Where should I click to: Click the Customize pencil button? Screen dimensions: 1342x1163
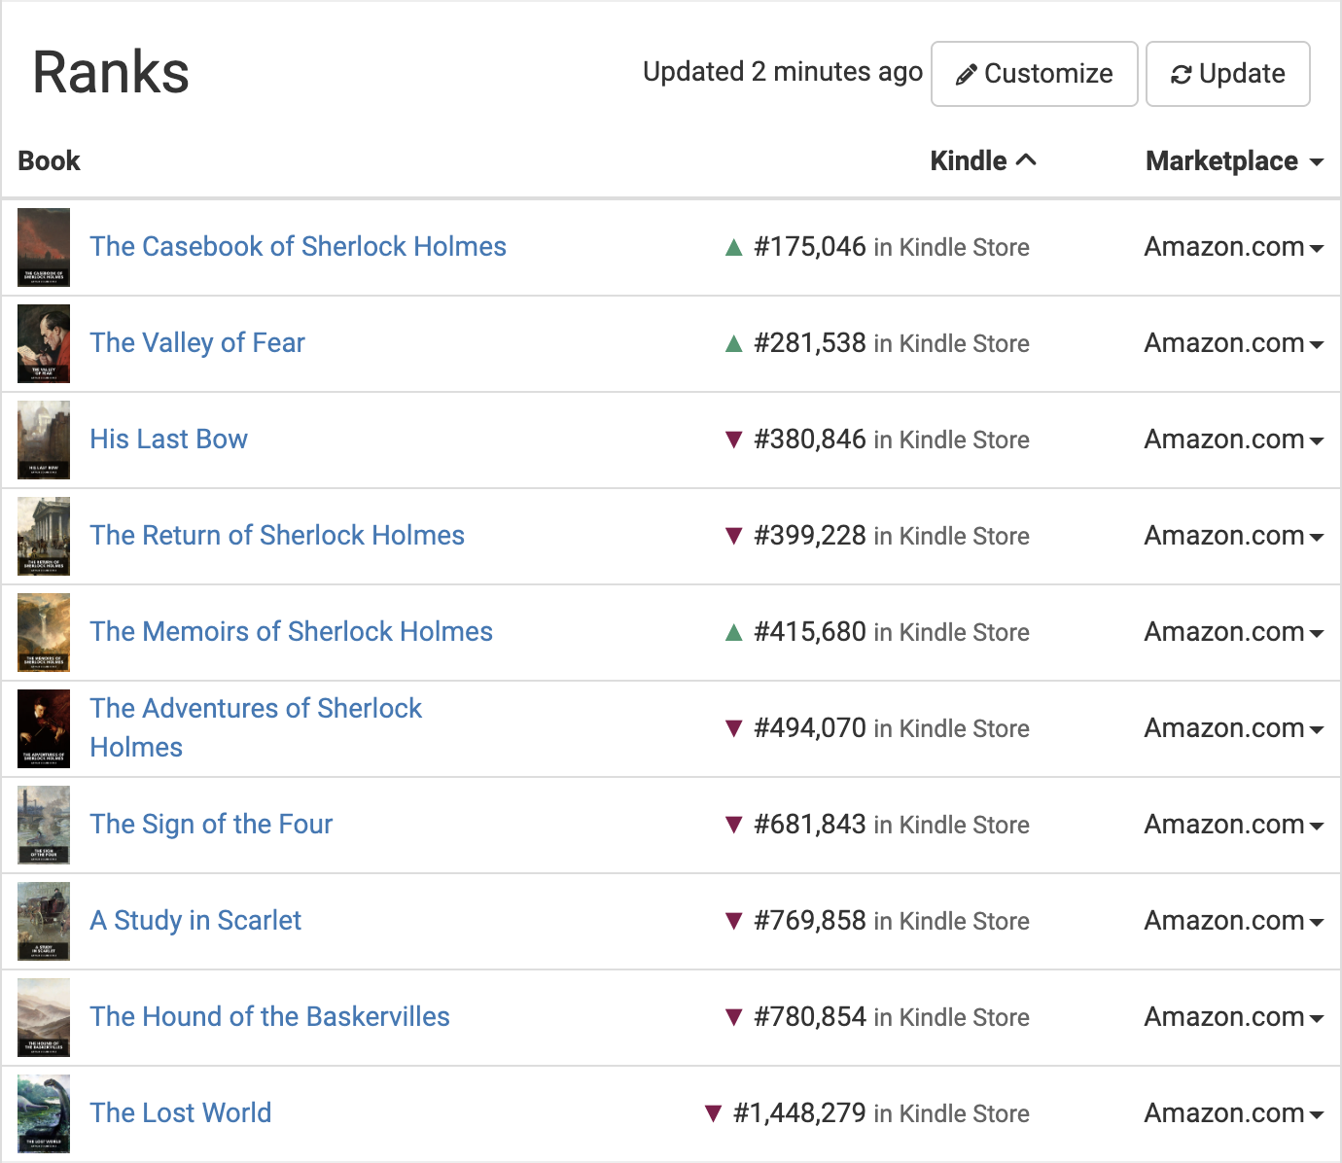tap(1034, 74)
